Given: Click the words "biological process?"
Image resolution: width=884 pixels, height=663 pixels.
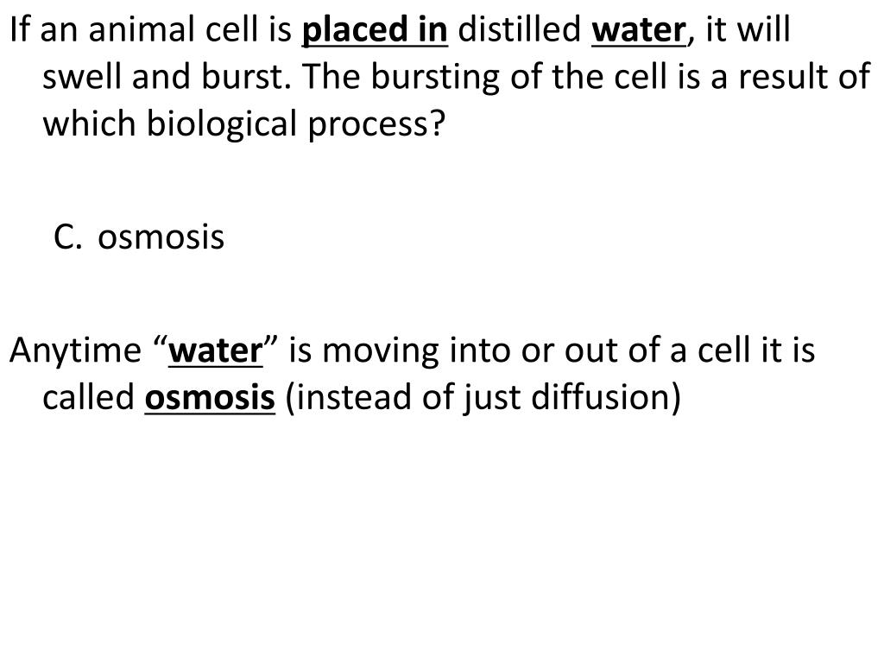Looking at the screenshot, I should click(296, 125).
